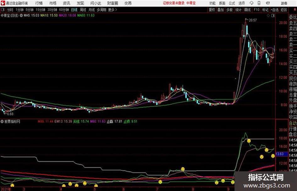Click the MA10: 15.50 indicator label
The width and height of the screenshot is (297, 191).
pos(49,15)
